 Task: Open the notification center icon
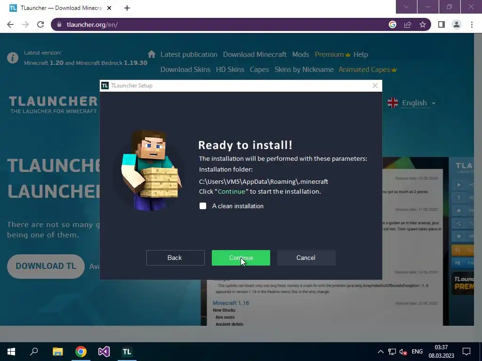tap(466, 352)
